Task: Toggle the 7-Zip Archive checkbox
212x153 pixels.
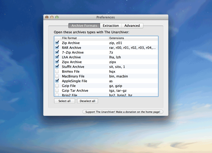Action: (57, 52)
